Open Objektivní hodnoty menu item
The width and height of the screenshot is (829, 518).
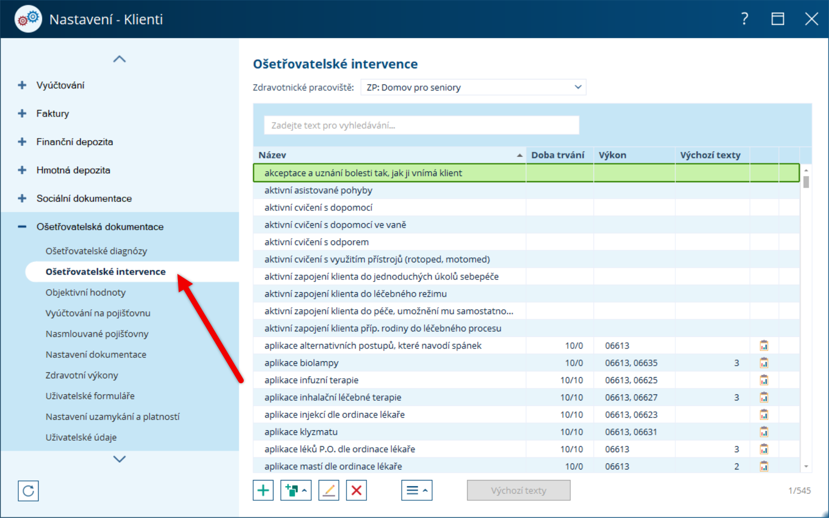click(x=86, y=292)
